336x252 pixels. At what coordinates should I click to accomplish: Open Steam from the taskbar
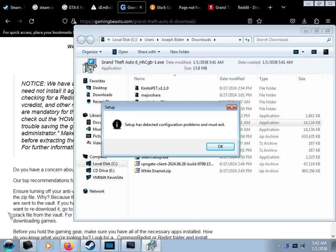coord(90,245)
